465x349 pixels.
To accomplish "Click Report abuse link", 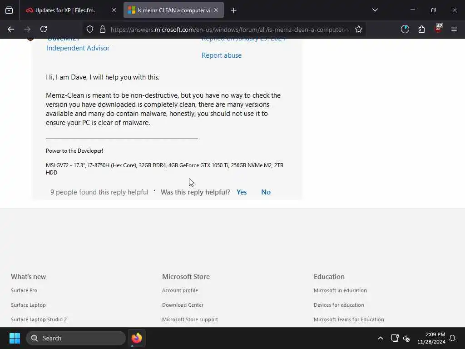I will coord(222,55).
